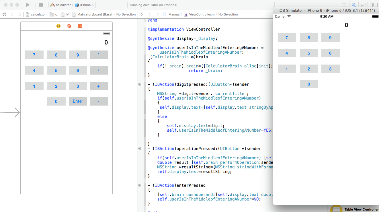
Task: Click No Selection in storyboard jump bar
Action: [126, 14]
